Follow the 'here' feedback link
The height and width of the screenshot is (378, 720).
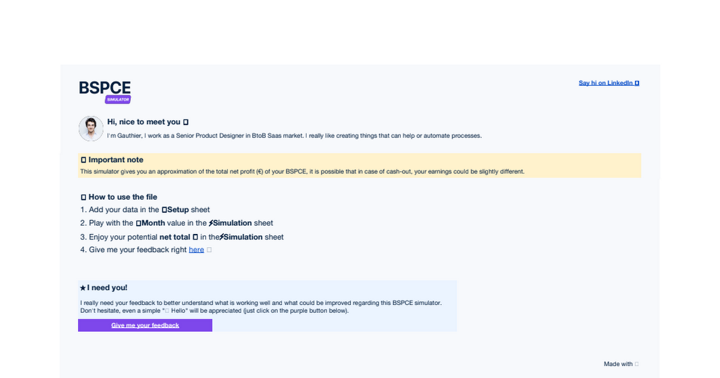point(196,250)
